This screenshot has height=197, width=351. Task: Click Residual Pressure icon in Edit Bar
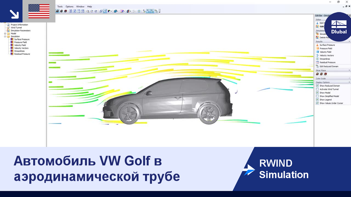tap(317, 62)
